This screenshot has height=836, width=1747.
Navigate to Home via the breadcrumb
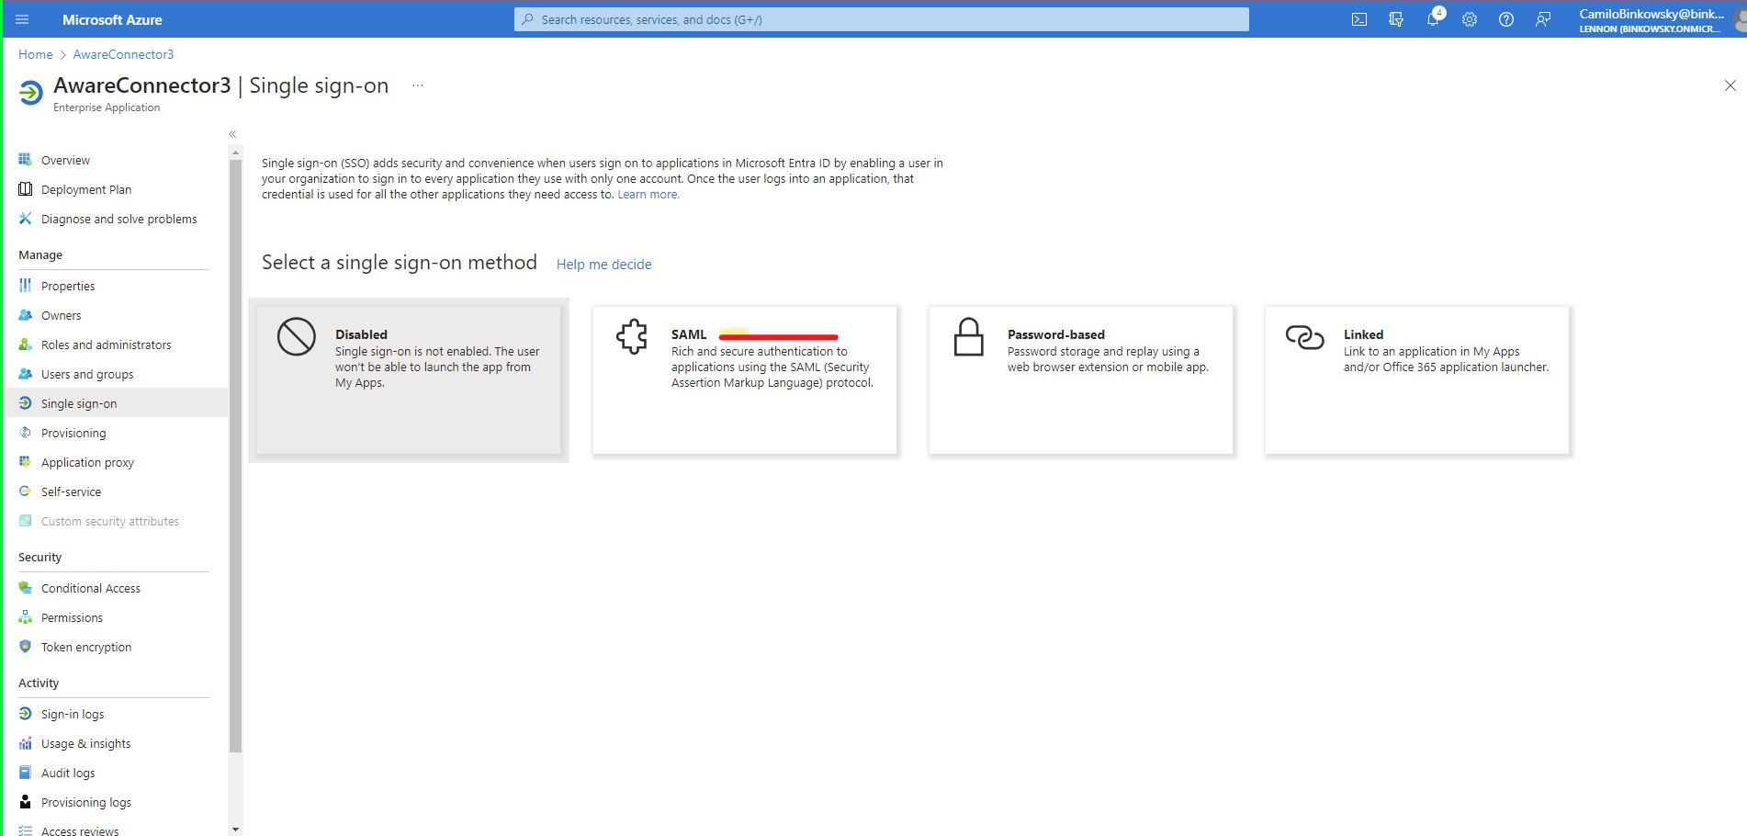click(35, 54)
